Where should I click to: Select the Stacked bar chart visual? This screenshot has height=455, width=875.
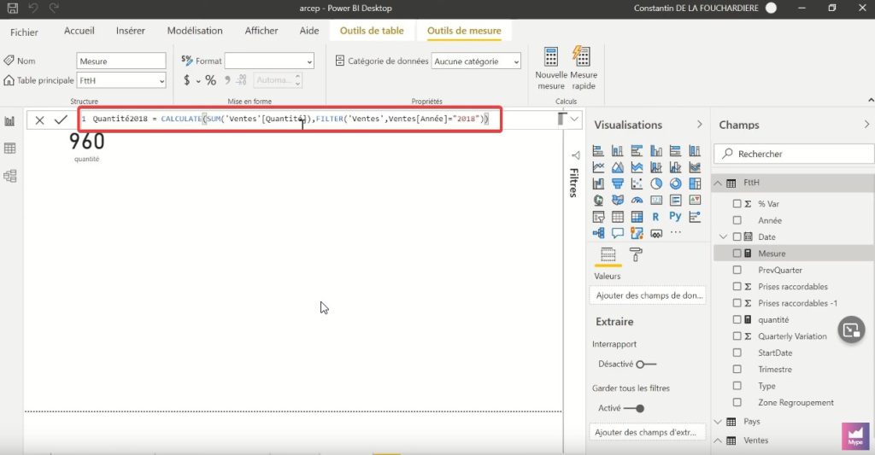pyautogui.click(x=598, y=150)
